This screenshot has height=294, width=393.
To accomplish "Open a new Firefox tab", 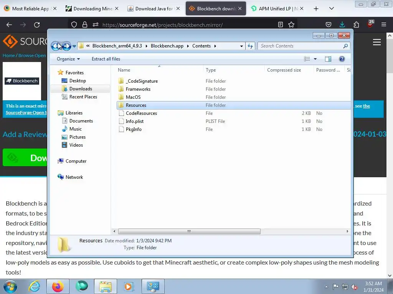I will coord(316,9).
